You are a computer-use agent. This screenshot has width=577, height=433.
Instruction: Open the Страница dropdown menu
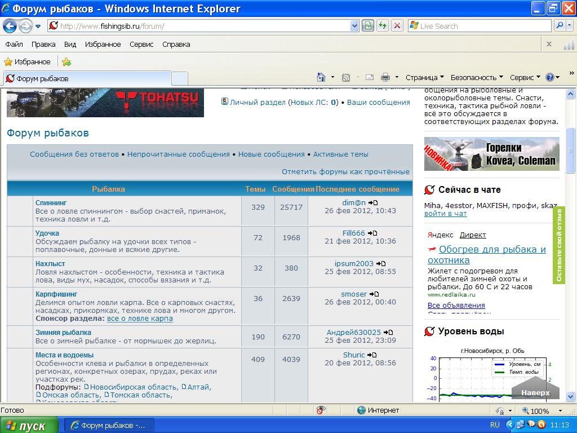tap(424, 77)
